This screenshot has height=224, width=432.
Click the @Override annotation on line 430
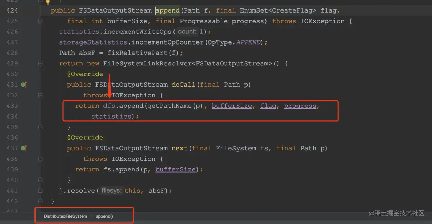(85, 74)
